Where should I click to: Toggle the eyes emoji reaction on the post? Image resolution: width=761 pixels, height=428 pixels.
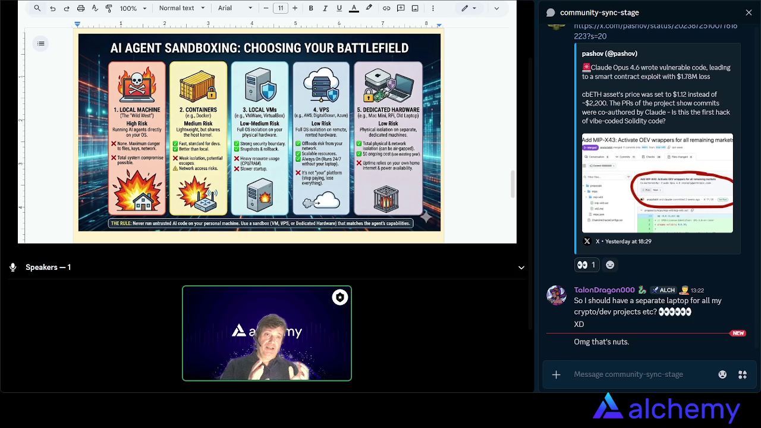click(586, 265)
